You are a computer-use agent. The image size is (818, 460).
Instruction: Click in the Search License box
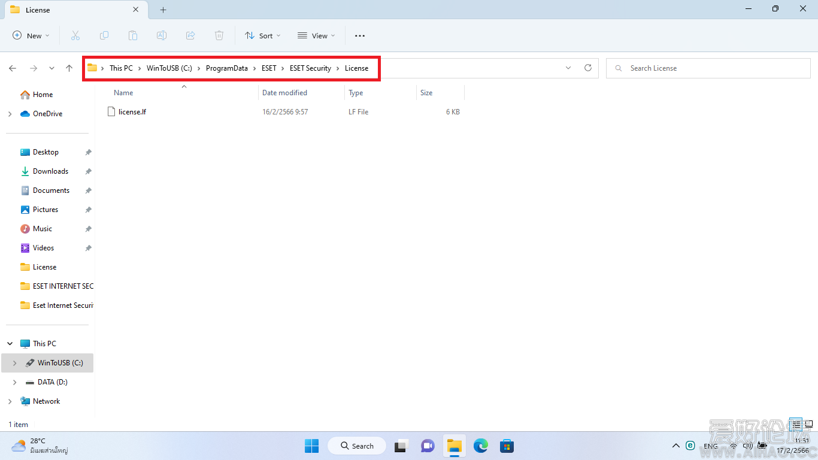coord(708,68)
